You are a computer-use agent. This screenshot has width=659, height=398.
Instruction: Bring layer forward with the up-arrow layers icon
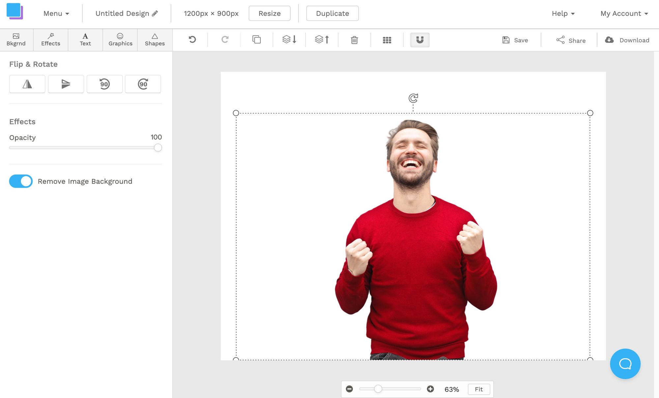point(322,40)
